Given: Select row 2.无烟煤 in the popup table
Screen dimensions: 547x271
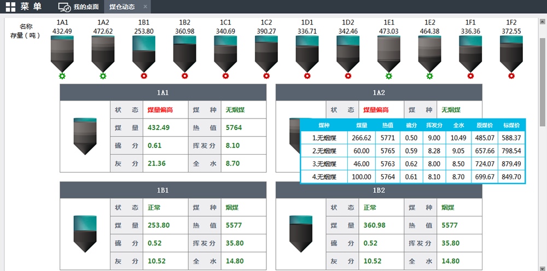Looking at the screenshot, I should (324, 151).
